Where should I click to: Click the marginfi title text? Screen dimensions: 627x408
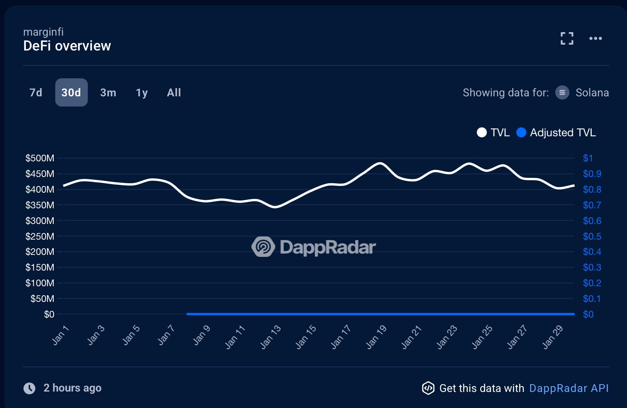(43, 32)
